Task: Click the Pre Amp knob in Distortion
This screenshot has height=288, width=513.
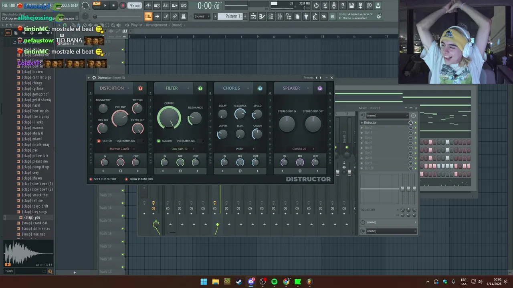Action: click(x=120, y=118)
